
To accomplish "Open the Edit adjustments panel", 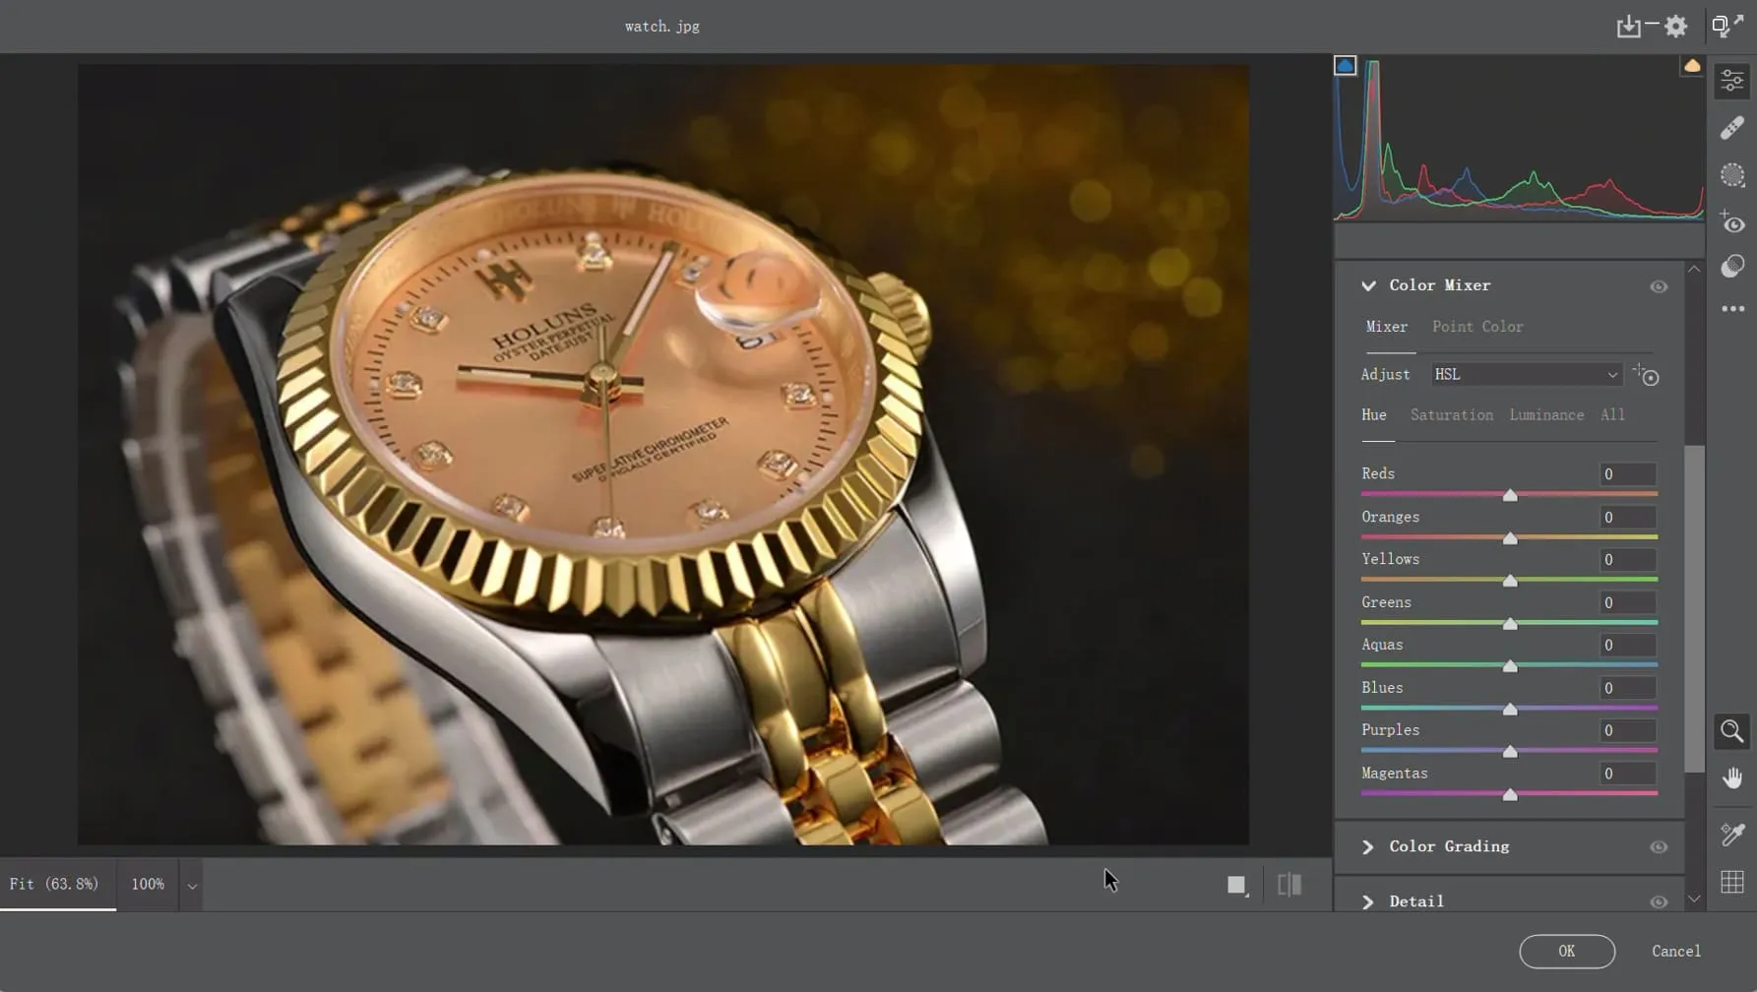I will click(x=1732, y=80).
